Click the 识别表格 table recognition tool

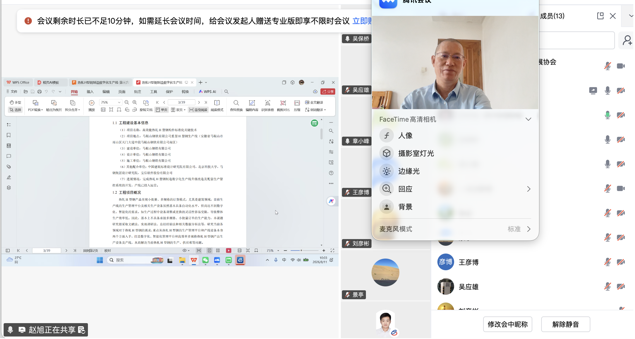[x=267, y=106]
